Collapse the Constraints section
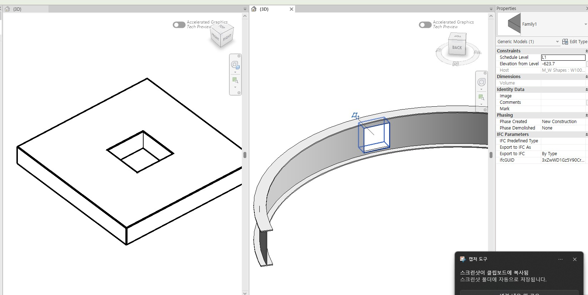This screenshot has height=295, width=588. tap(586, 51)
